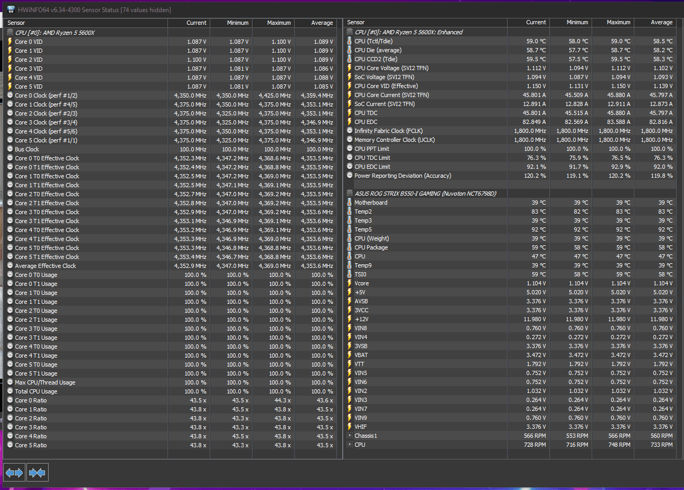Select the CPU PPT Limit row
The height and width of the screenshot is (490, 684).
pos(511,149)
